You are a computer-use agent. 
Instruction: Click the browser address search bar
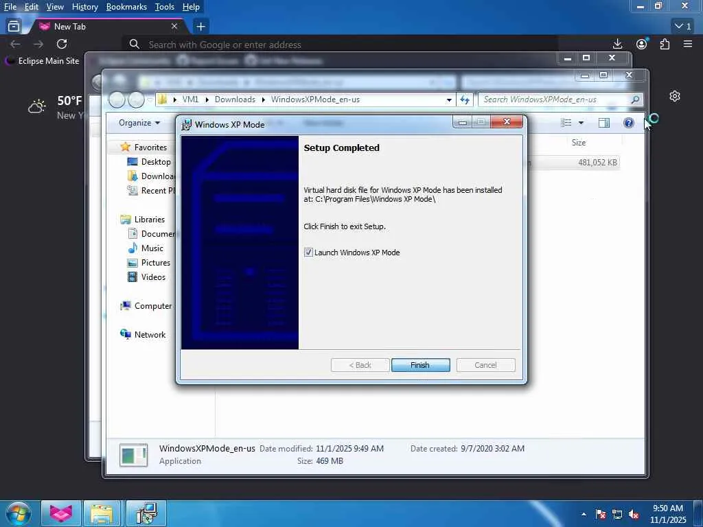[341, 45]
